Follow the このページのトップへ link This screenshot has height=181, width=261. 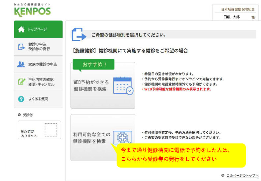click(x=243, y=175)
